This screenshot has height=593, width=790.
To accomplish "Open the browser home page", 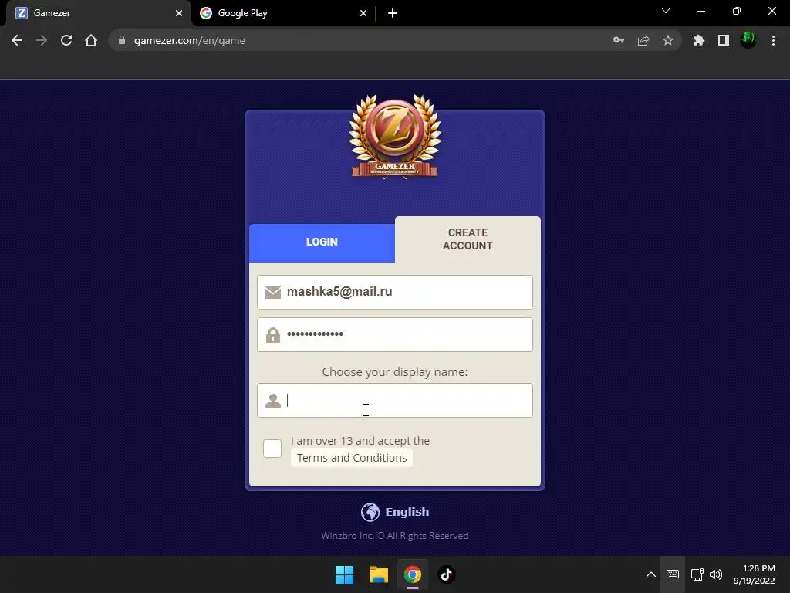I will click(x=91, y=40).
